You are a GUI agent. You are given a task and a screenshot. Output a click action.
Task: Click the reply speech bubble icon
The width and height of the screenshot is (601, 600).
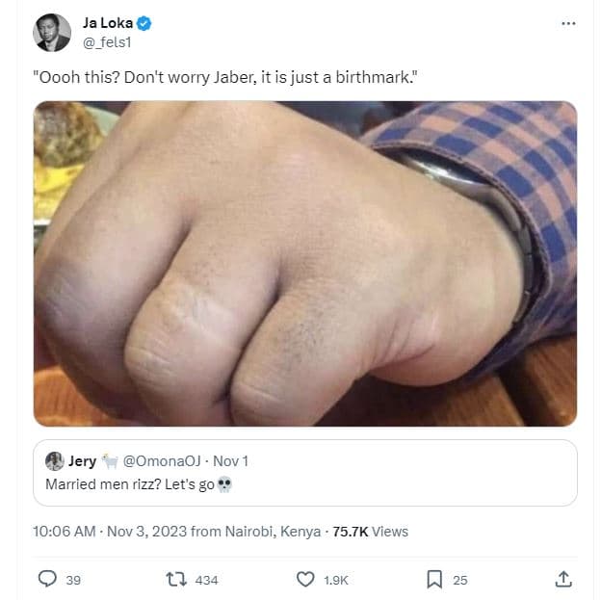click(45, 579)
